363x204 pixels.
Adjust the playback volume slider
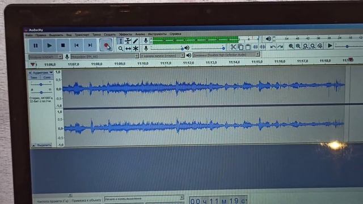[x=208, y=48]
